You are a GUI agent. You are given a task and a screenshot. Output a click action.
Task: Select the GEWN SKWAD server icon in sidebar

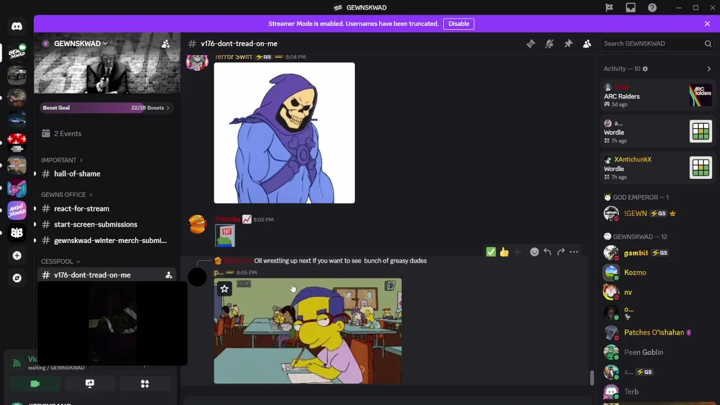[17, 52]
